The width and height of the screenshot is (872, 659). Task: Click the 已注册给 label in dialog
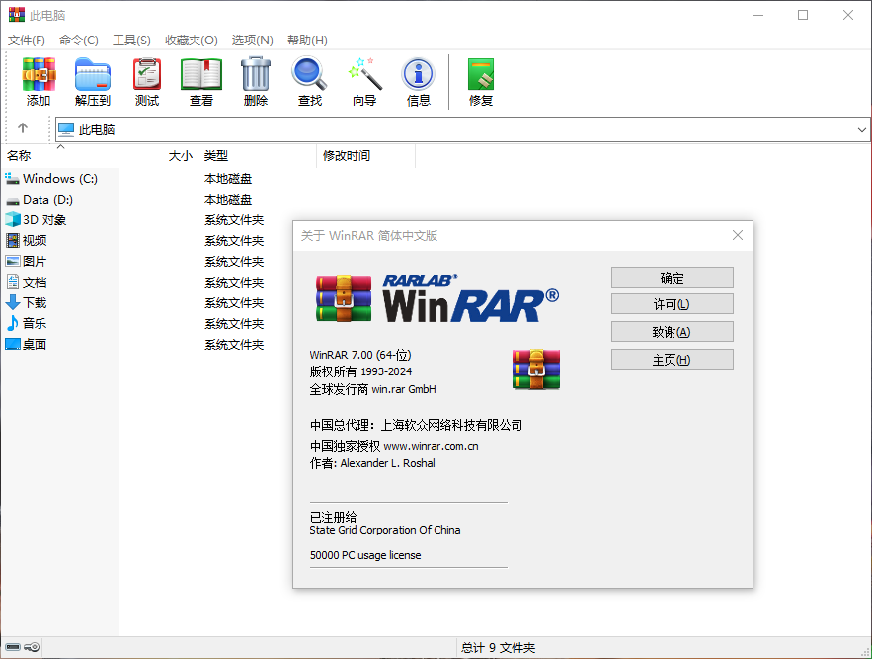(333, 517)
